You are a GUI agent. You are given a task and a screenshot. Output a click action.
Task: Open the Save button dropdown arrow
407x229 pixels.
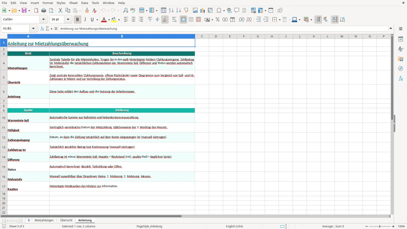(29, 11)
